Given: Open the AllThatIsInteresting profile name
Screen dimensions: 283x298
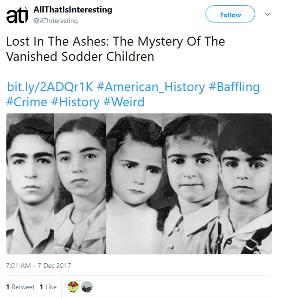Looking at the screenshot, I should 73,10.
